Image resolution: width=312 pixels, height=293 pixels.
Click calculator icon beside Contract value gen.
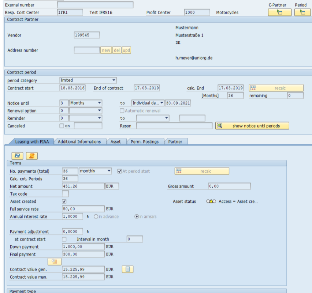click(127, 269)
